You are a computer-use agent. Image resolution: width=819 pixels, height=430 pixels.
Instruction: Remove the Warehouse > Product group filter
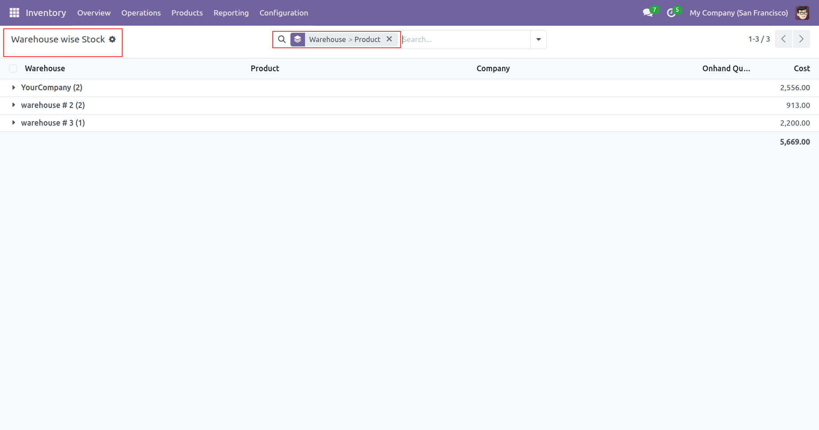click(389, 39)
